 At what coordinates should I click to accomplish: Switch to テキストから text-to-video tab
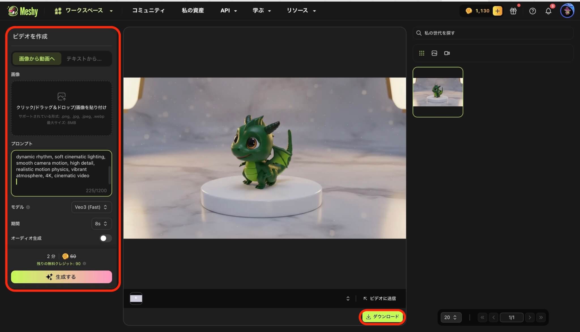pyautogui.click(x=84, y=59)
